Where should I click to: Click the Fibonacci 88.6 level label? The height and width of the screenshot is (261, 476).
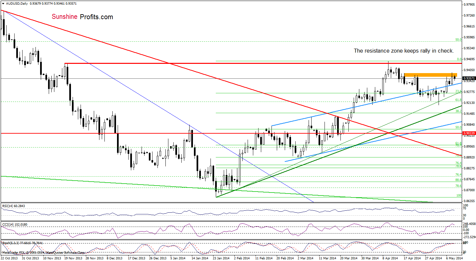[458, 180]
